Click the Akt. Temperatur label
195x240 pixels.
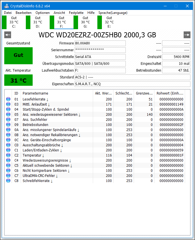pos(18,70)
